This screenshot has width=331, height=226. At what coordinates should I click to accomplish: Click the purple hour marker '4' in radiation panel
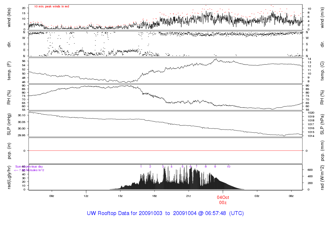(x=171, y=167)
